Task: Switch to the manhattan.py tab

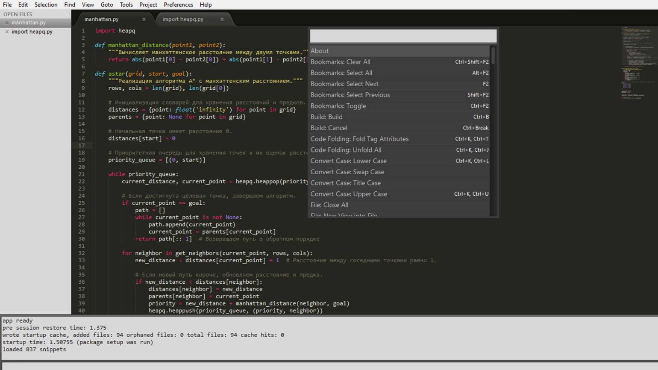Action: [102, 19]
